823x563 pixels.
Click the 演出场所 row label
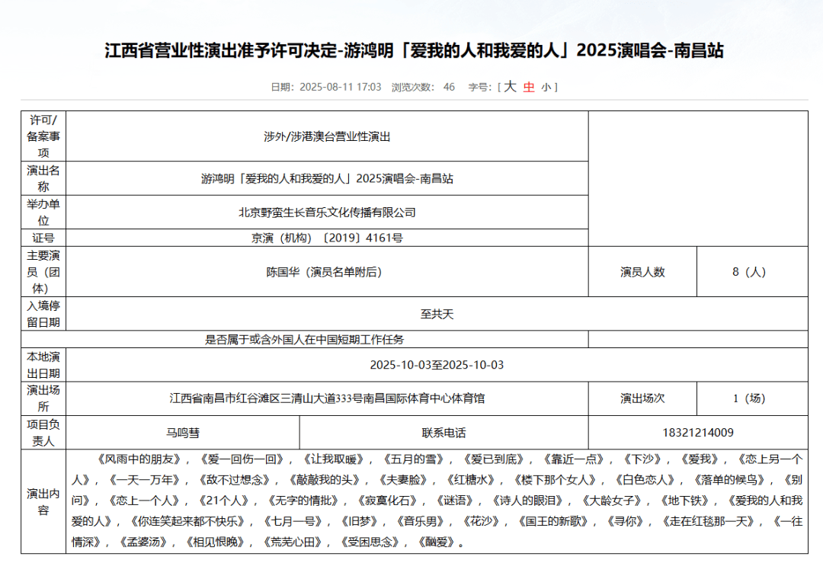(x=43, y=398)
